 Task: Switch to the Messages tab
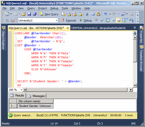click(x=36, y=96)
